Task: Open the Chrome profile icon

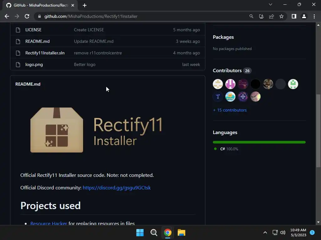Action: click(x=304, y=16)
